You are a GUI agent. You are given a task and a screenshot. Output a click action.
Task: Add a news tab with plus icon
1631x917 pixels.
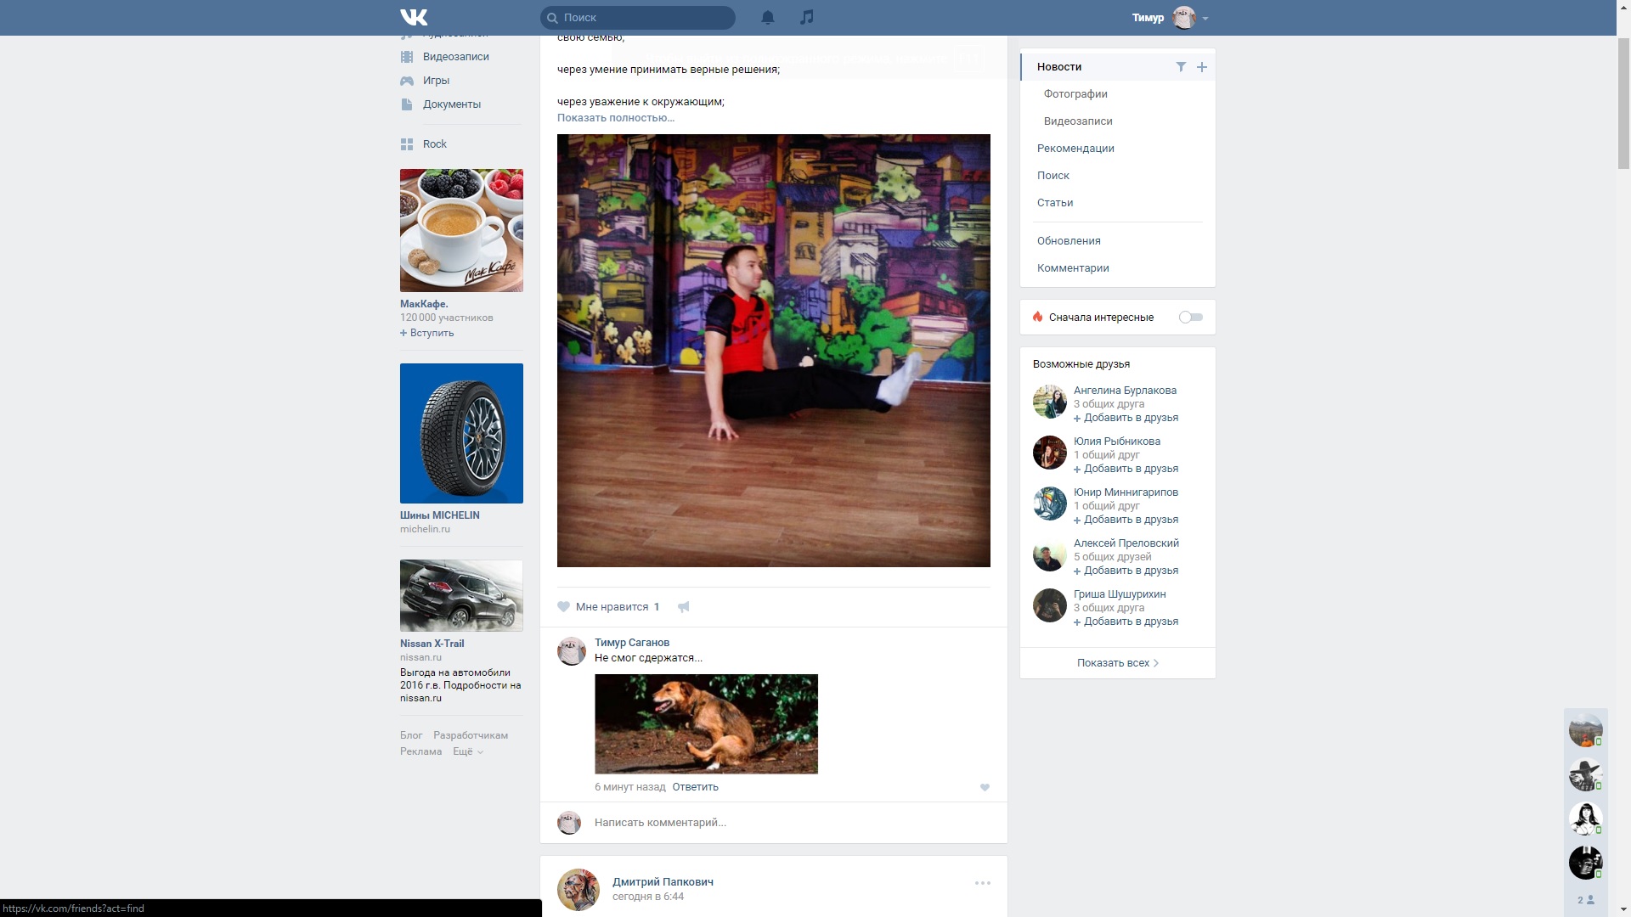click(x=1202, y=67)
